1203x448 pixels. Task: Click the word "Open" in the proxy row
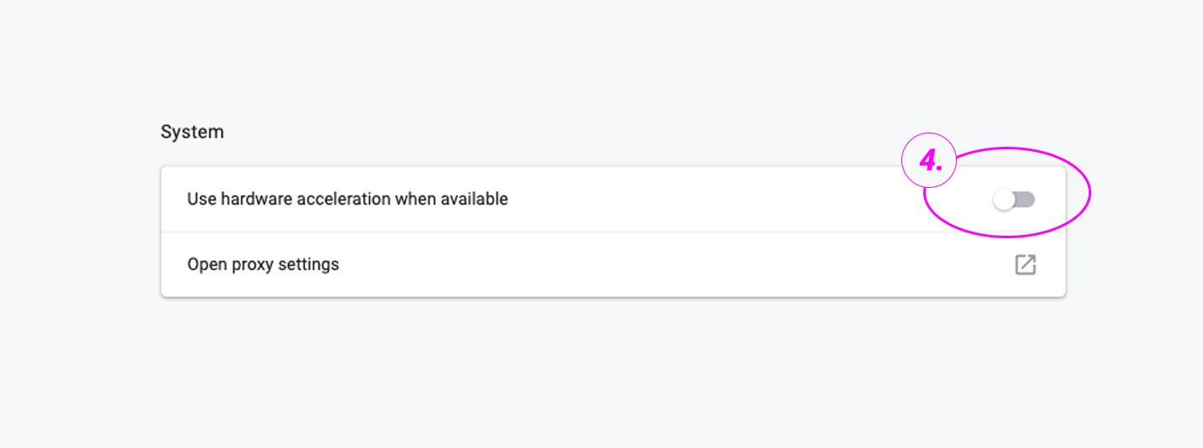(x=204, y=264)
